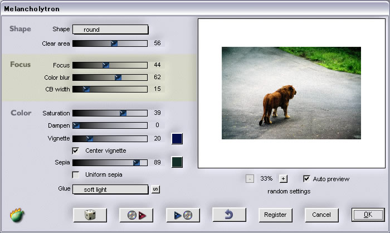
Task: Click the dice random settings button
Action: coord(90,215)
